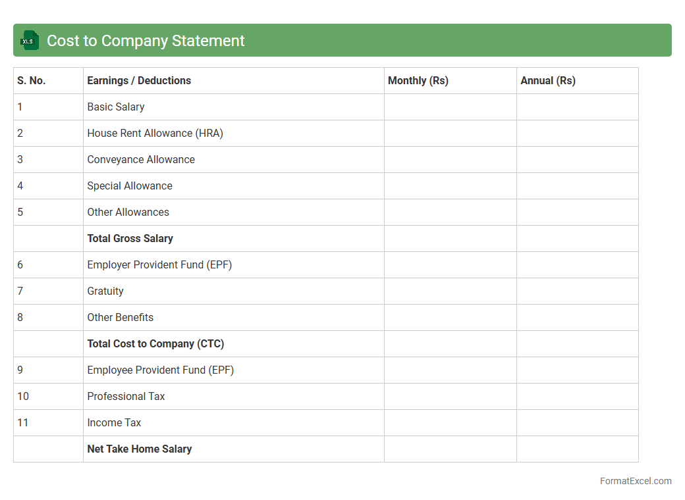Select the Professional Tax monthly cell

click(x=450, y=396)
